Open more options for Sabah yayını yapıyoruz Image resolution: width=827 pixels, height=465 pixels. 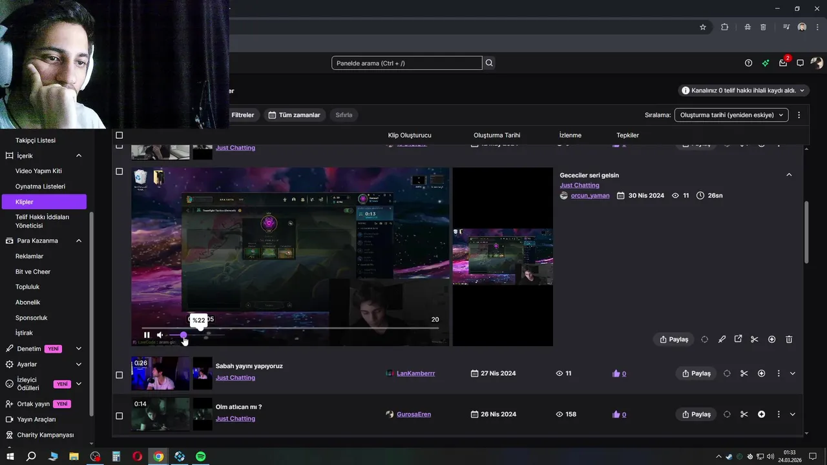(x=779, y=373)
